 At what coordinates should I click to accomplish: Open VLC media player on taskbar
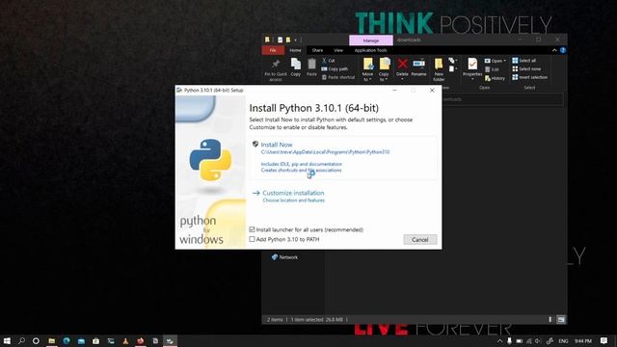click(125, 340)
